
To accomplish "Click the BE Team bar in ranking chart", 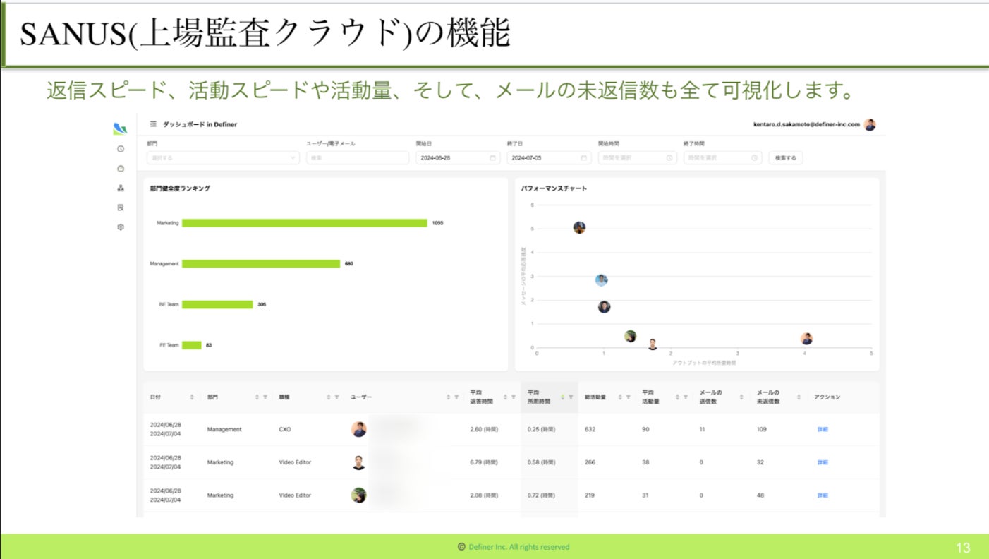I will [x=217, y=305].
